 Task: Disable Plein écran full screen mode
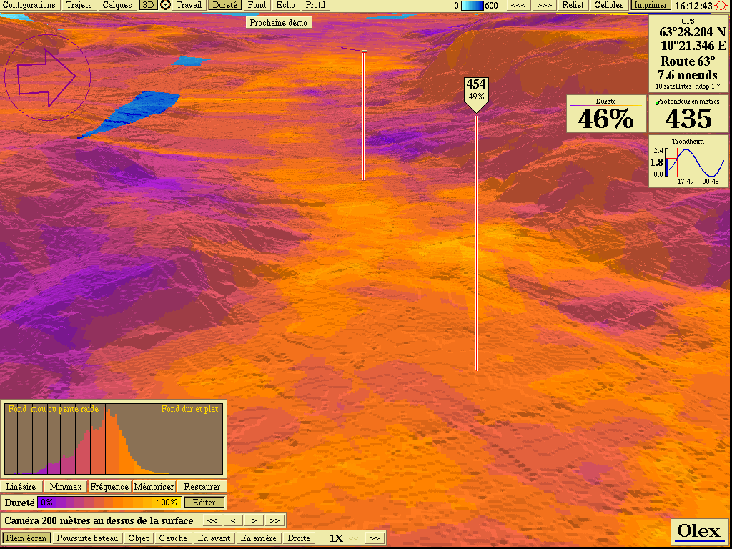(26, 538)
